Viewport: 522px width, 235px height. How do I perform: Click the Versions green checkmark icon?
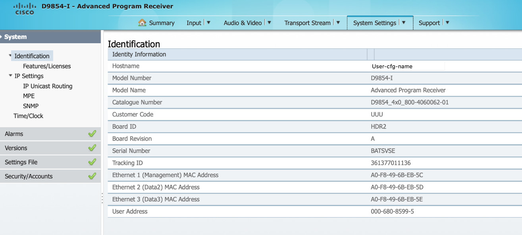tap(92, 148)
